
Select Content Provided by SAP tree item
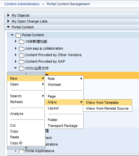coord(45,61)
